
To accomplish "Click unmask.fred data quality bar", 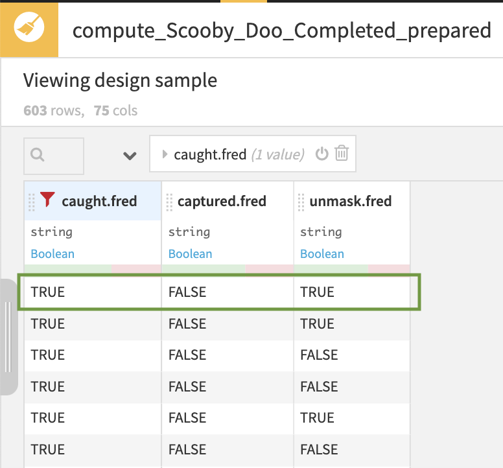I will (351, 269).
